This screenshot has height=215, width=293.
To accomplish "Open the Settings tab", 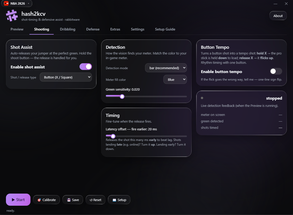I will click(x=138, y=29).
